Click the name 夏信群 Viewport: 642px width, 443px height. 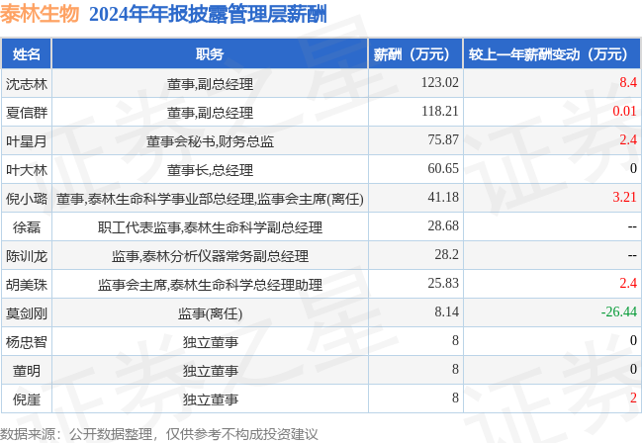pos(27,113)
